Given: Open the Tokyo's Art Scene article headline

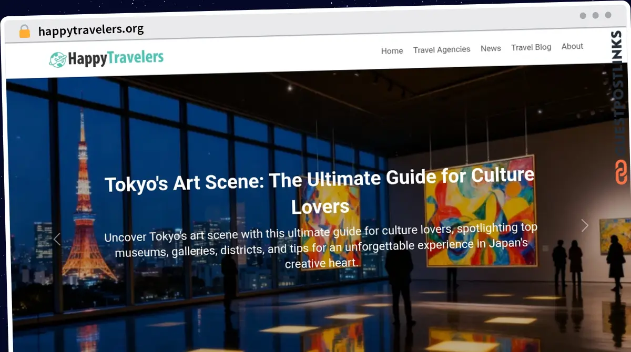Looking at the screenshot, I should [320, 191].
